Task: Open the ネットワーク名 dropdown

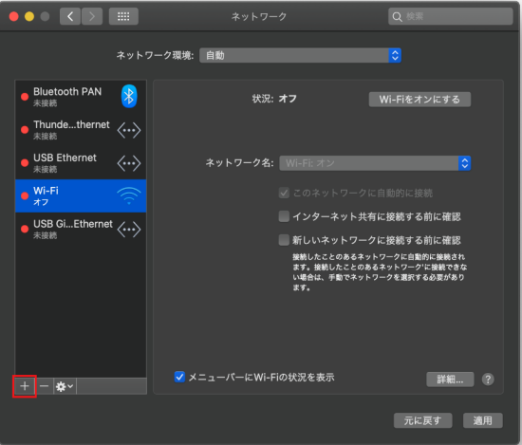Action: [x=375, y=163]
